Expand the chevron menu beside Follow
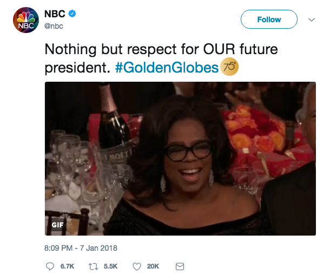 (312, 19)
